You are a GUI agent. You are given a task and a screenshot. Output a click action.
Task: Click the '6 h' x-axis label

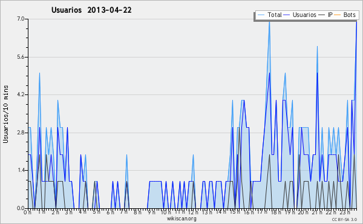[111, 212]
